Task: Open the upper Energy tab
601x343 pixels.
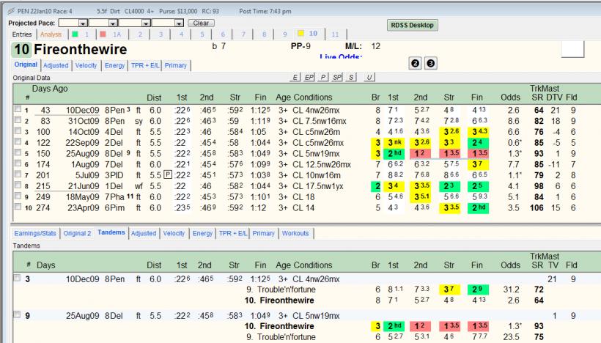Action: [x=114, y=65]
